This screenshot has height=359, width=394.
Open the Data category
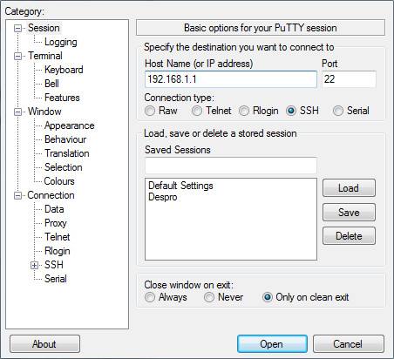point(54,209)
